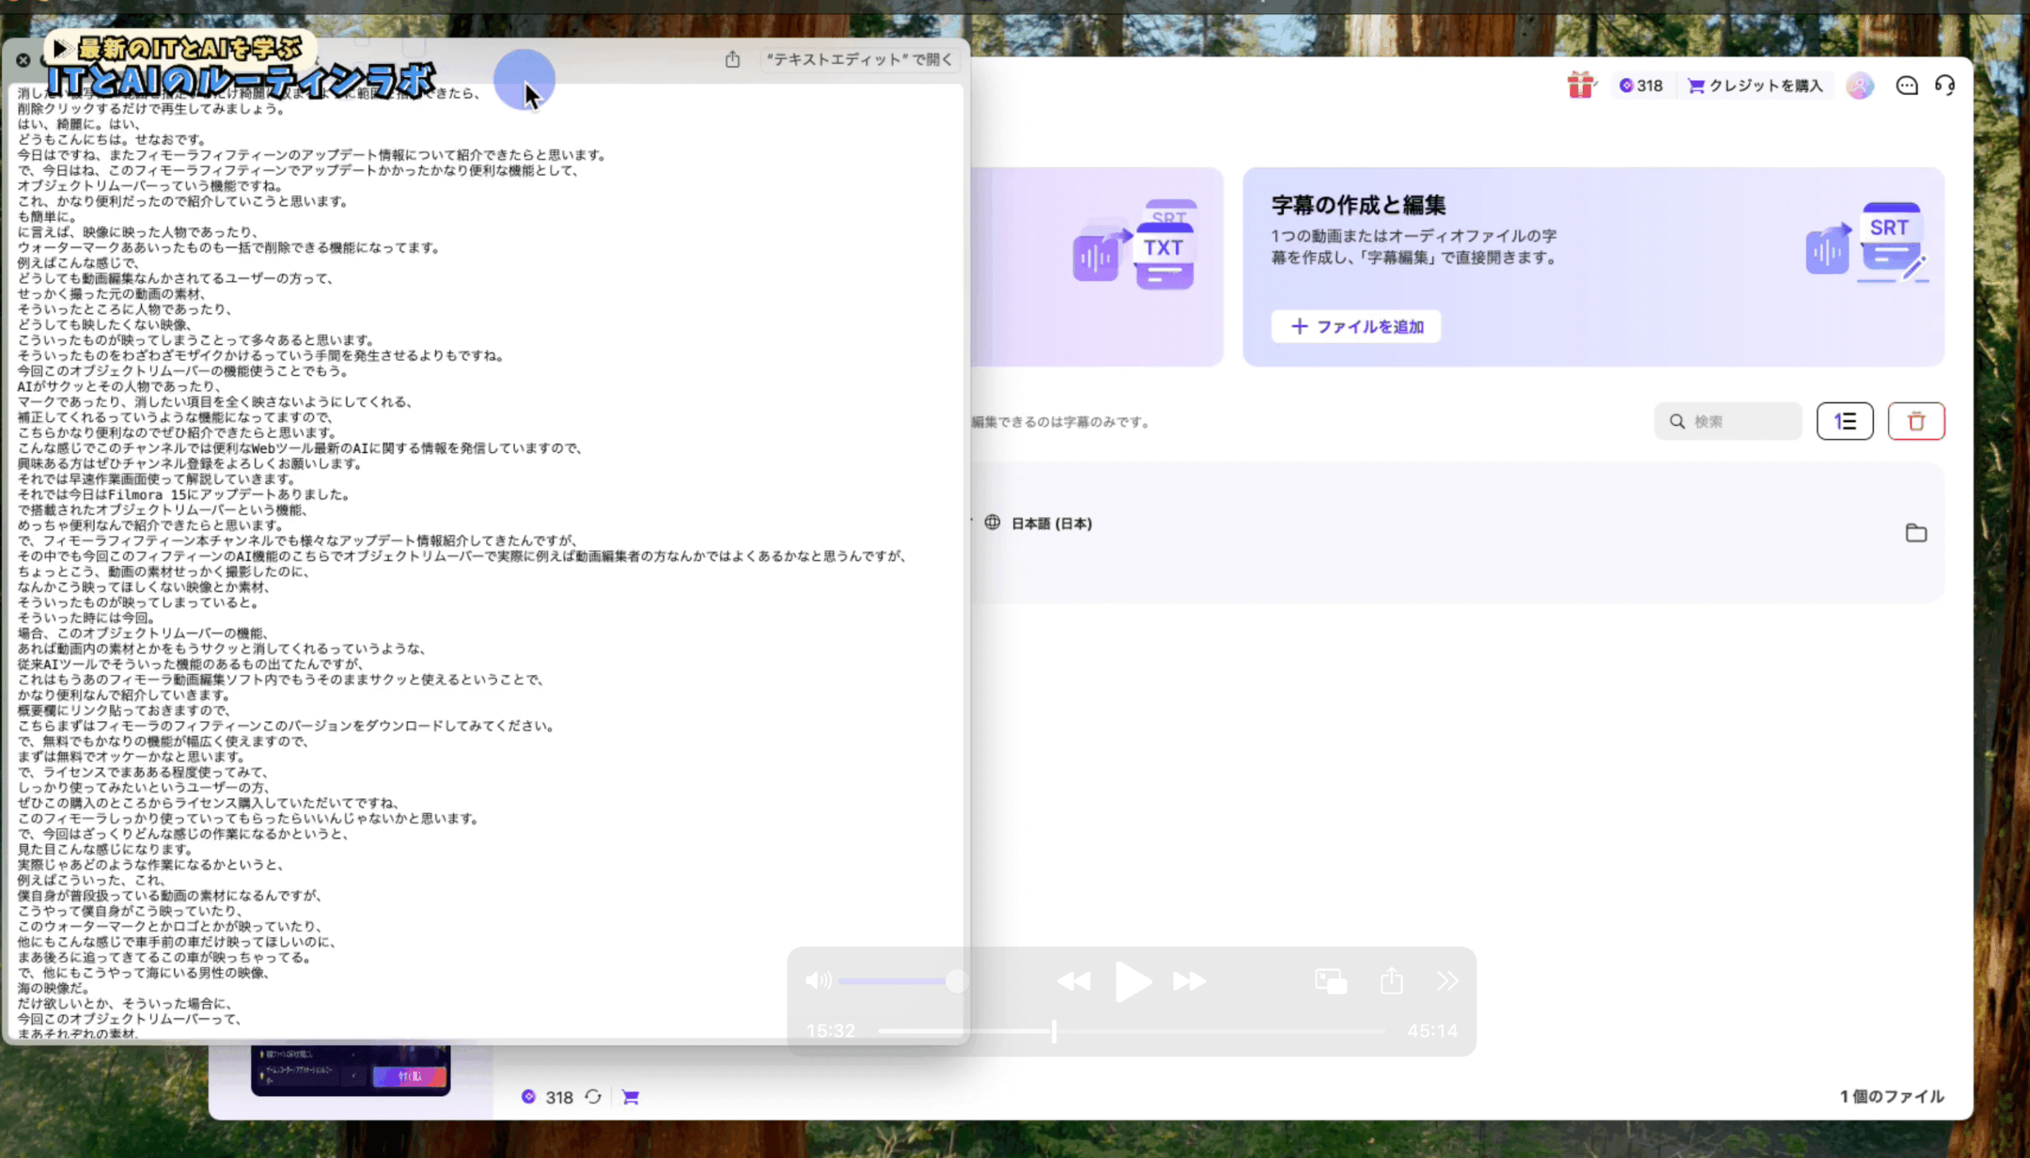Click the feedback chat bubble icon
Viewport: 2030px width, 1158px height.
pyautogui.click(x=1907, y=85)
